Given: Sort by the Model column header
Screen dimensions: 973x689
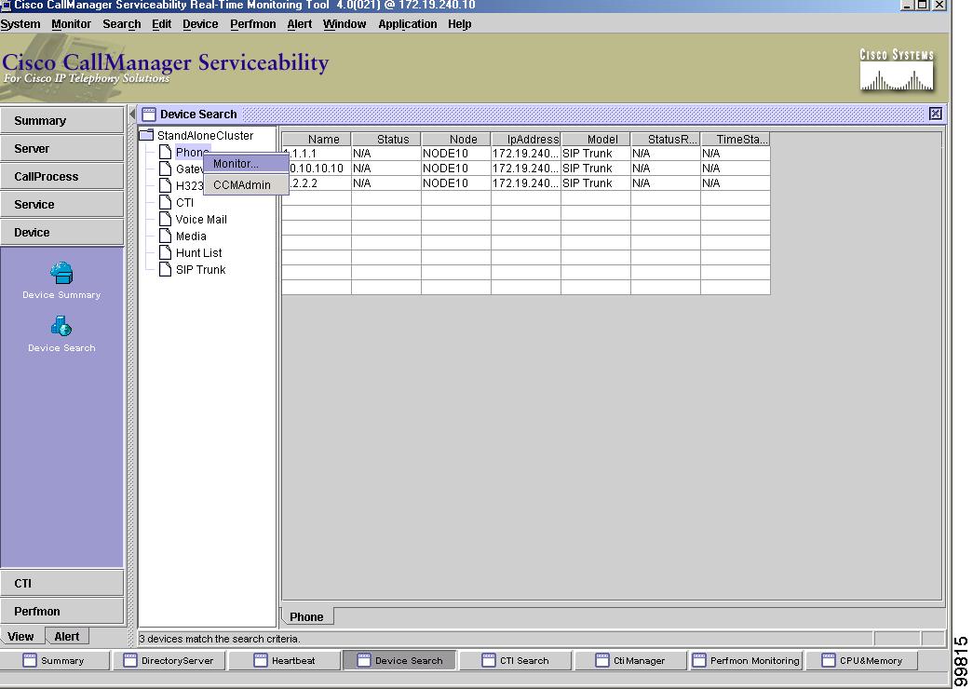Looking at the screenshot, I should [596, 139].
